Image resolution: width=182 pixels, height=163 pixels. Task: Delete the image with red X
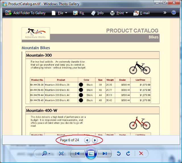[141, 154]
